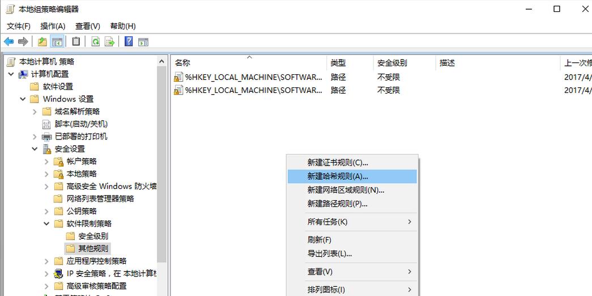Sort by the 描述 column header

tap(497, 63)
